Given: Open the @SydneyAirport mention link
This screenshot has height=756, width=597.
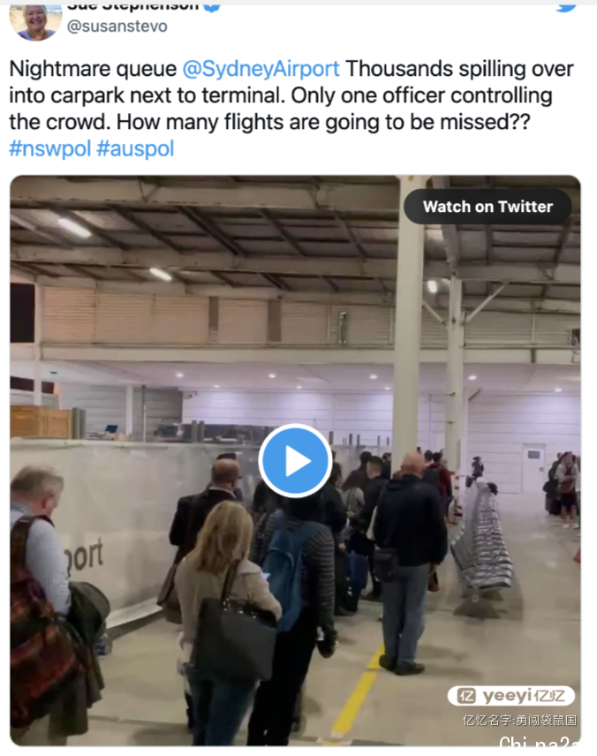Looking at the screenshot, I should click(261, 69).
